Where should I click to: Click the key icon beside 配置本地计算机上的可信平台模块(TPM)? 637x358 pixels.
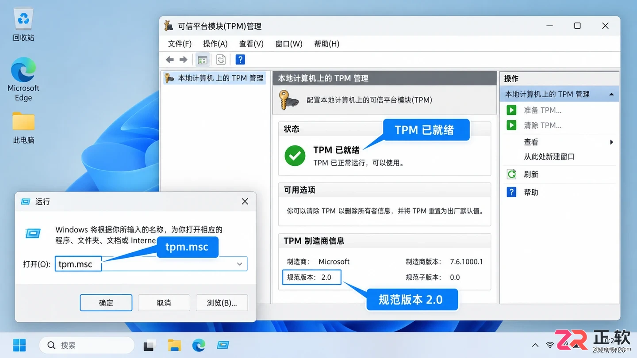pos(290,100)
